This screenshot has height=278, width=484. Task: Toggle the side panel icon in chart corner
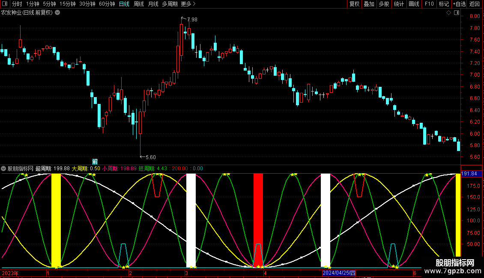click(x=457, y=13)
